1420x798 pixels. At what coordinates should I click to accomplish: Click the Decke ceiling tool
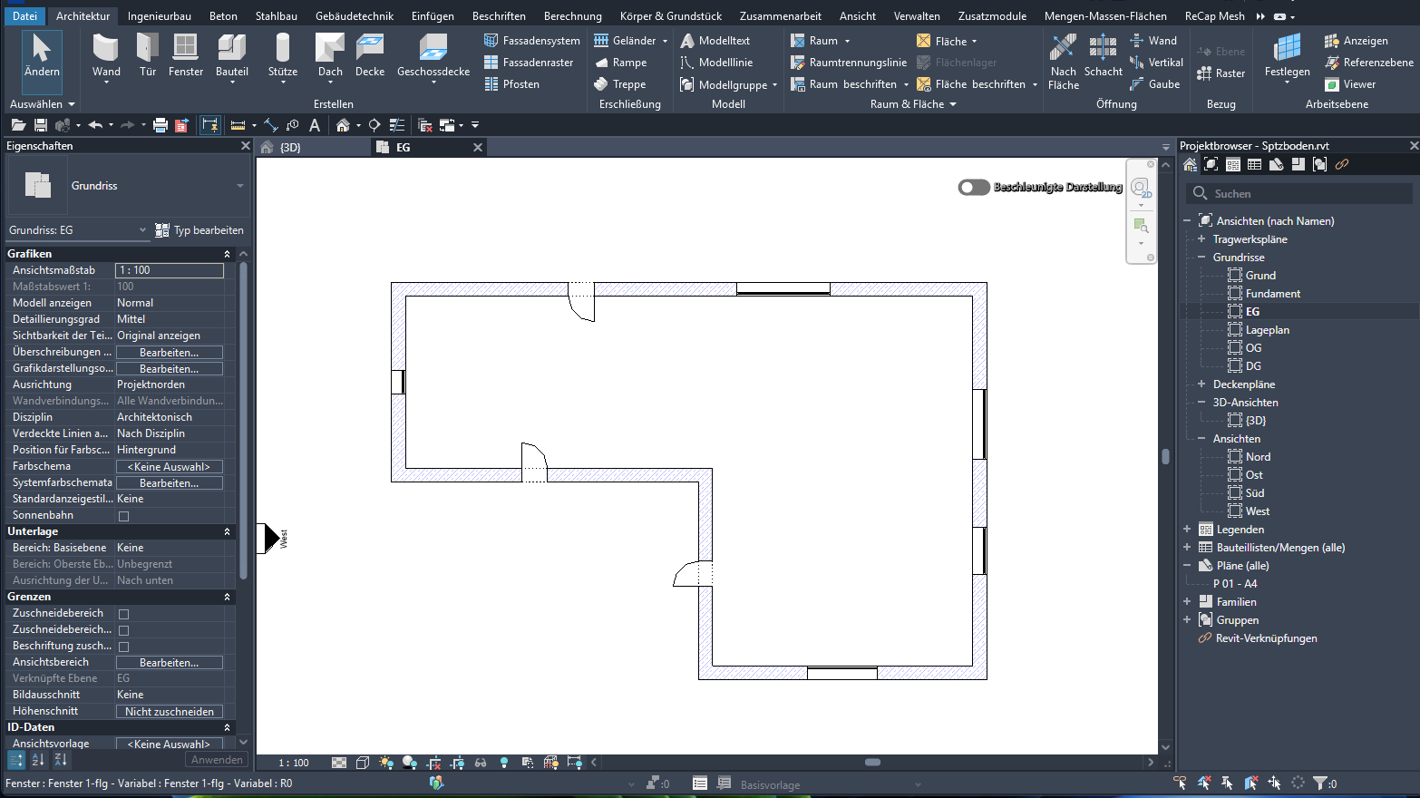click(x=370, y=55)
